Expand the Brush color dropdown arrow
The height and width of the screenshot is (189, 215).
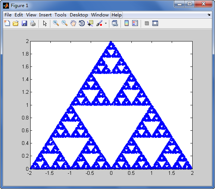pos(106,23)
